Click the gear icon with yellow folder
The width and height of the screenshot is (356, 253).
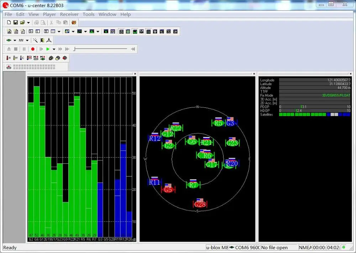(58, 58)
